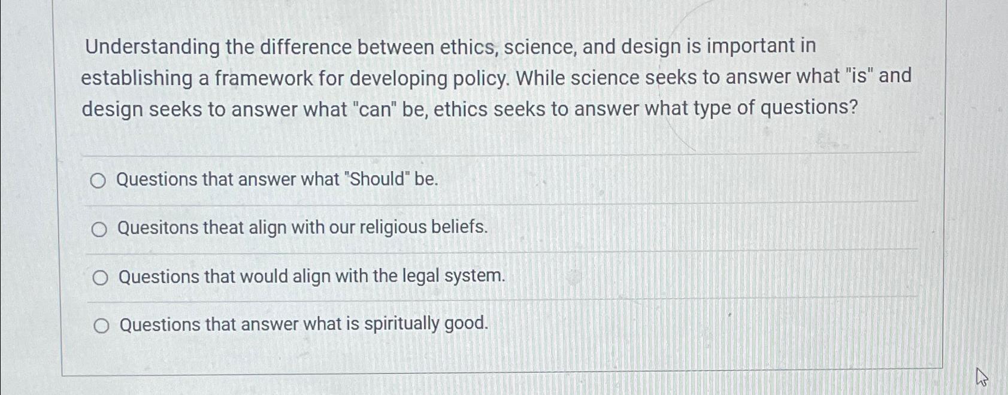Select "Questions that would align with the legal system"
This screenshot has width=1008, height=395.
[101, 276]
